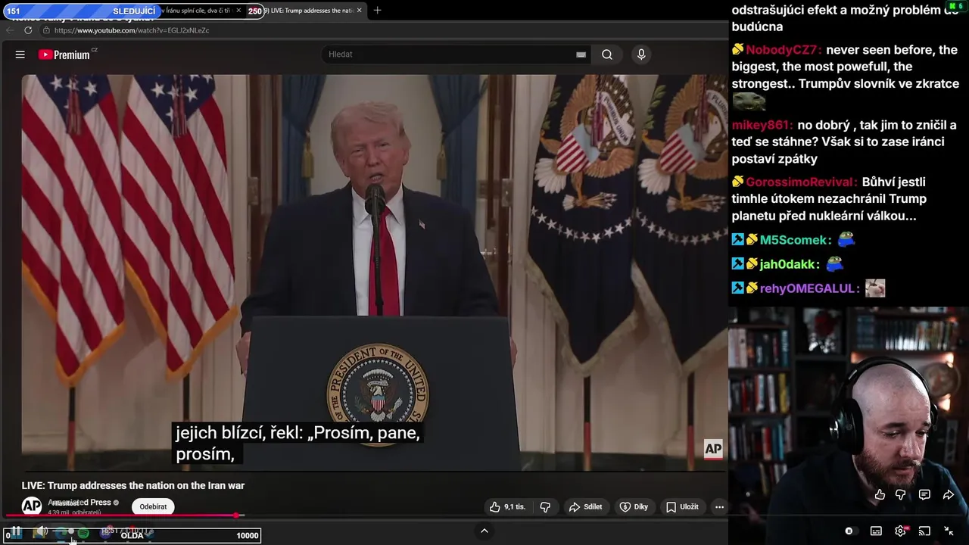Click the video title 'LIVE: Trump addresses the nation on the Iran war'
This screenshot has height=545, width=969.
(x=133, y=485)
